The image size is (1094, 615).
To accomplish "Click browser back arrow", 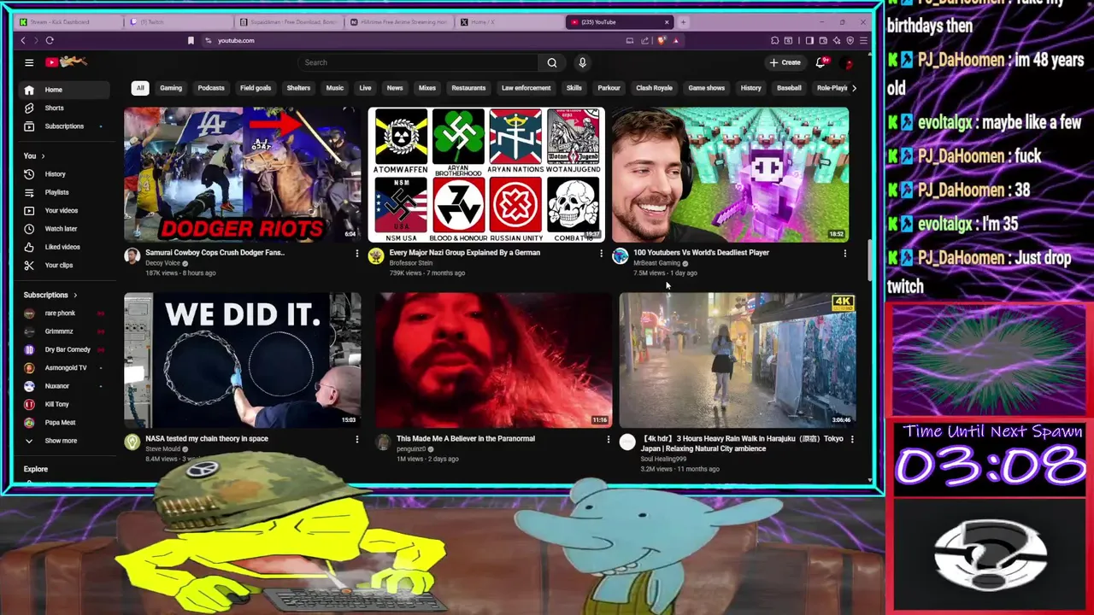I will (x=23, y=40).
